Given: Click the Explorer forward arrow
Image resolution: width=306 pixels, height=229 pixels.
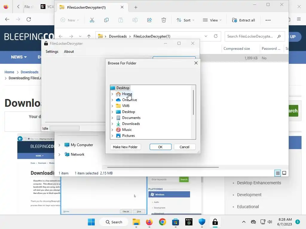Looking at the screenshot, I should 71,36.
